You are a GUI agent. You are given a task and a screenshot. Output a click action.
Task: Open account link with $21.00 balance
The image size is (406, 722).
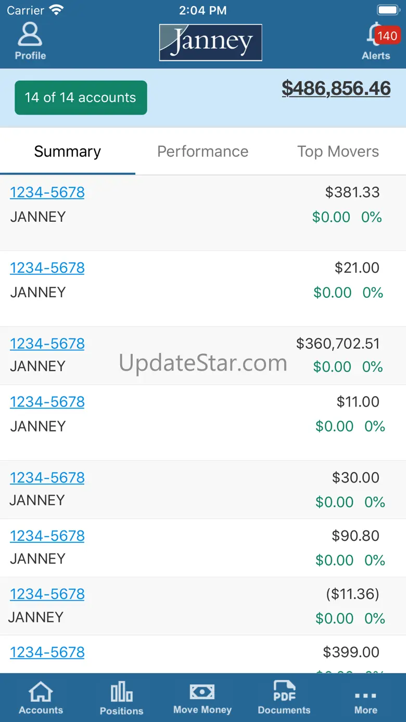click(47, 268)
